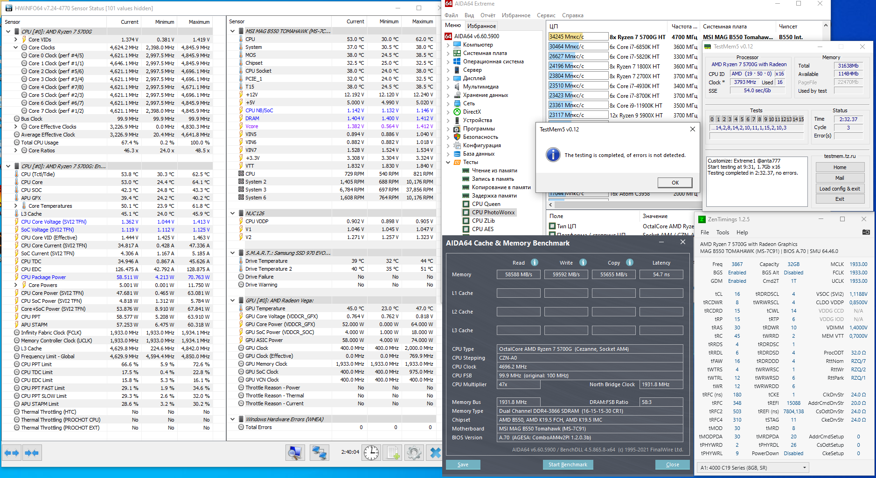Open HWiNFO settings gear icon
Image resolution: width=876 pixels, height=478 pixels.
[414, 453]
